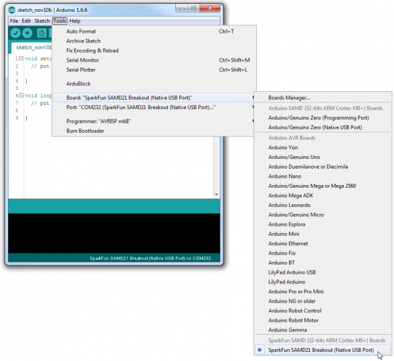The width and height of the screenshot is (394, 361).
Task: Click the Upload arrow toolbar icon
Action: pyautogui.click(x=28, y=33)
